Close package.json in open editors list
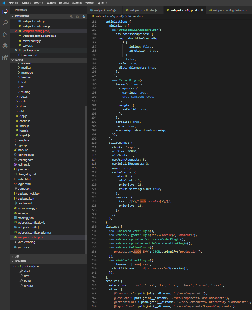The width and height of the screenshot is (252, 310). tap(16, 50)
